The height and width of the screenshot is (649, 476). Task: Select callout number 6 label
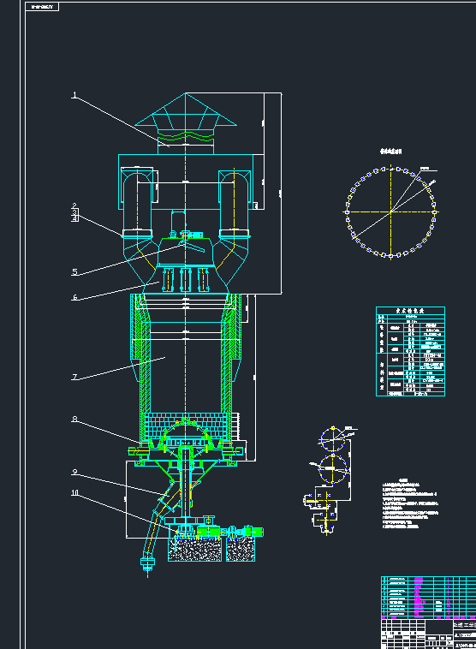coord(75,297)
